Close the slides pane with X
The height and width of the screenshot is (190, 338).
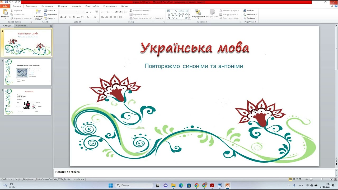click(x=51, y=26)
